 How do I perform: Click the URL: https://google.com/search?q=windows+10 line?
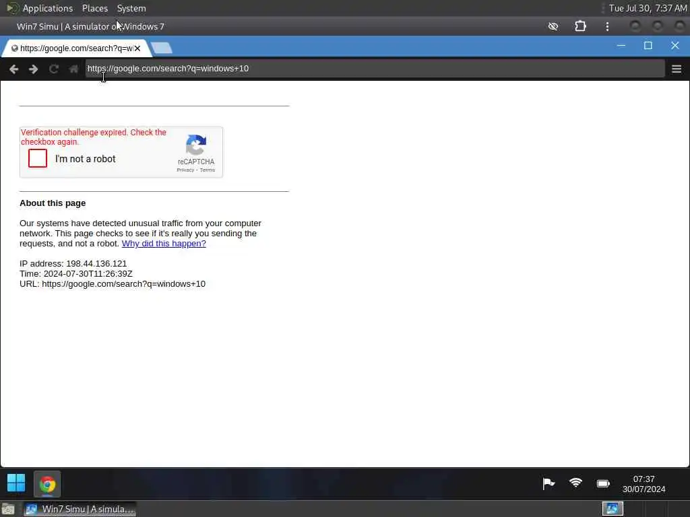113,284
